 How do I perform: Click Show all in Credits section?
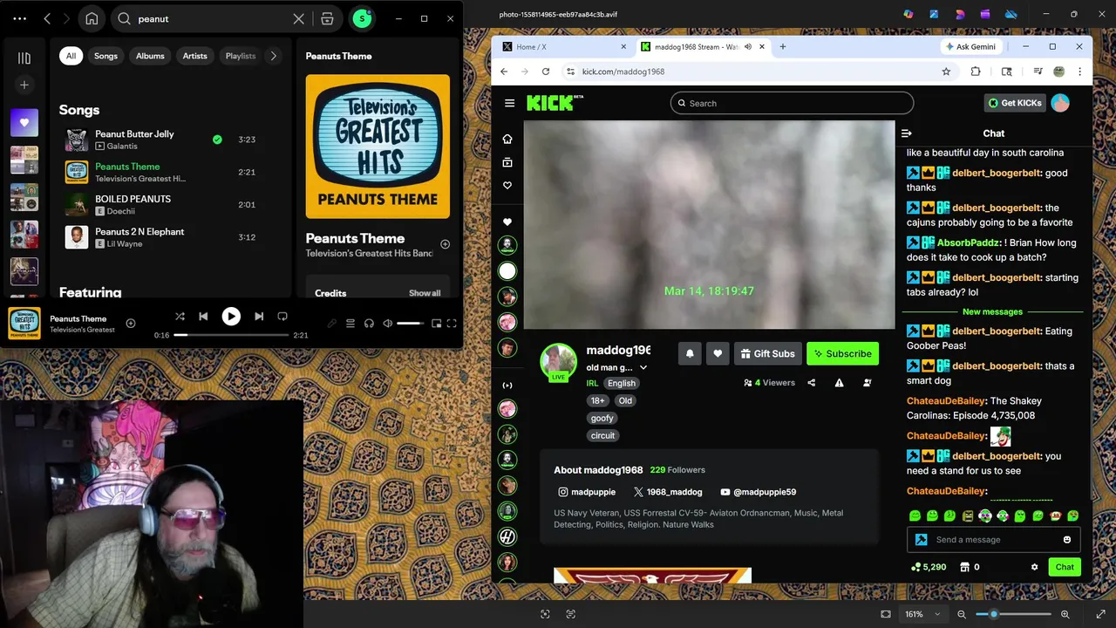pyautogui.click(x=425, y=293)
